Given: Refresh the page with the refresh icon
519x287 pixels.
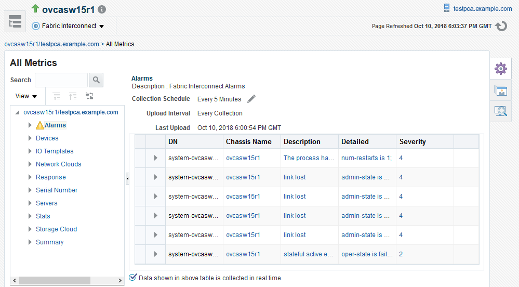Looking at the screenshot, I should [501, 26].
